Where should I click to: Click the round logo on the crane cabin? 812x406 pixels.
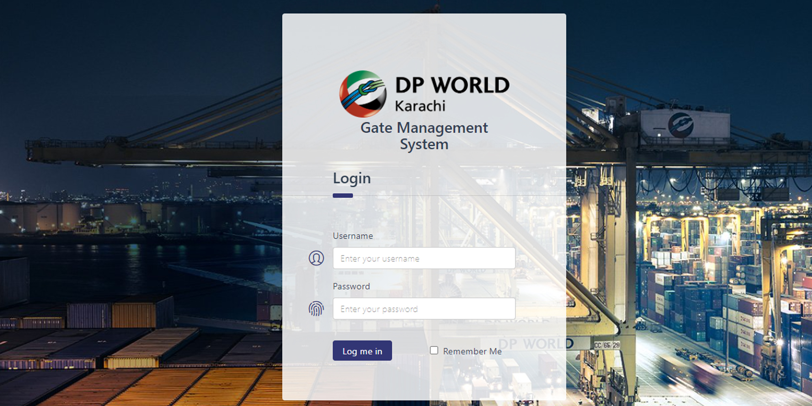point(680,125)
